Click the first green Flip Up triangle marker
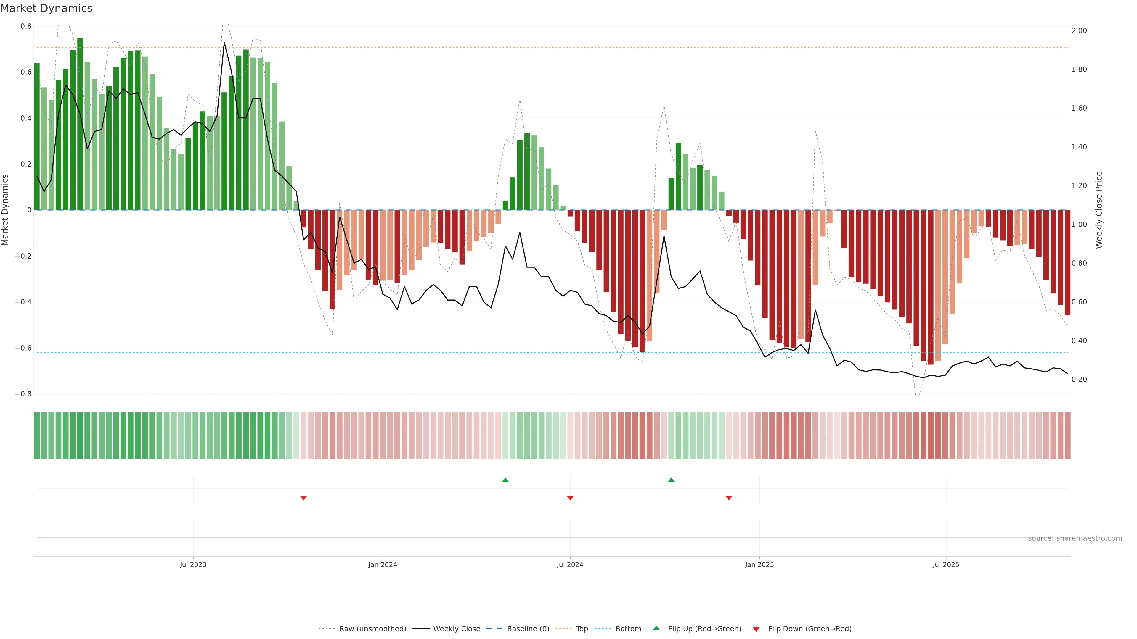Screen dimensions: 1137x639 505,480
